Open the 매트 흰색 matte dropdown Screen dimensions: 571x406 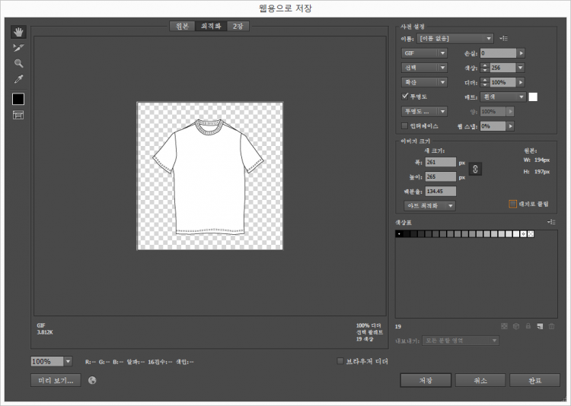(503, 97)
